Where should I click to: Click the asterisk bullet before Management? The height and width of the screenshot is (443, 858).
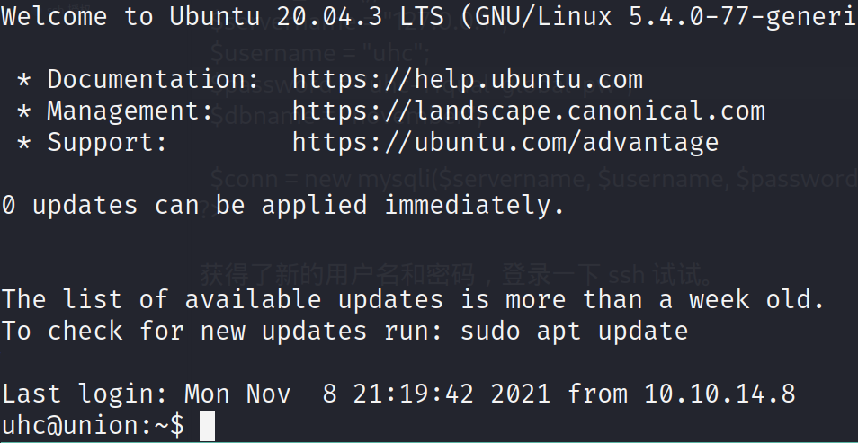23,111
